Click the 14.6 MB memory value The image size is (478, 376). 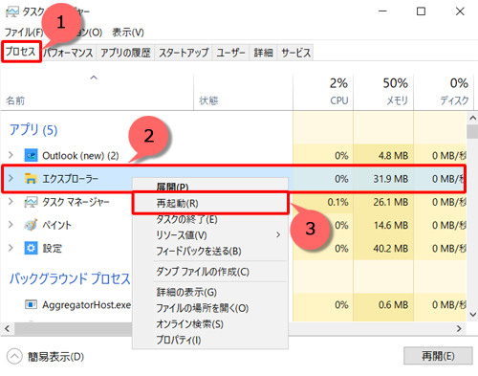point(391,225)
